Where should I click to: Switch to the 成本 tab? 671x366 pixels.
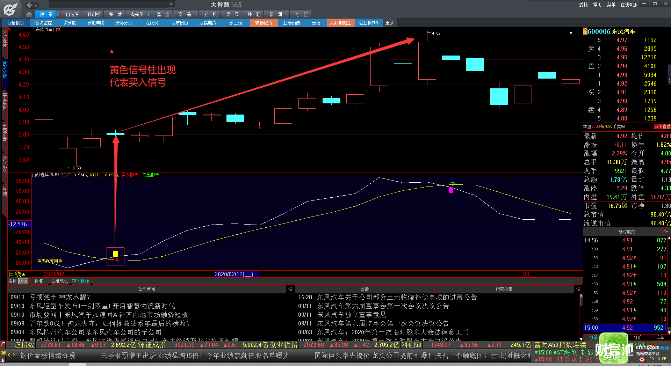coord(659,337)
